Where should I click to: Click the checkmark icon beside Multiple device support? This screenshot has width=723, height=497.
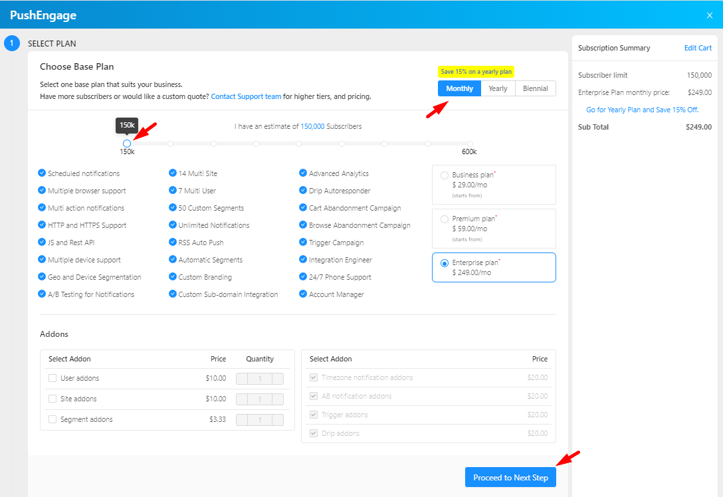[42, 260]
